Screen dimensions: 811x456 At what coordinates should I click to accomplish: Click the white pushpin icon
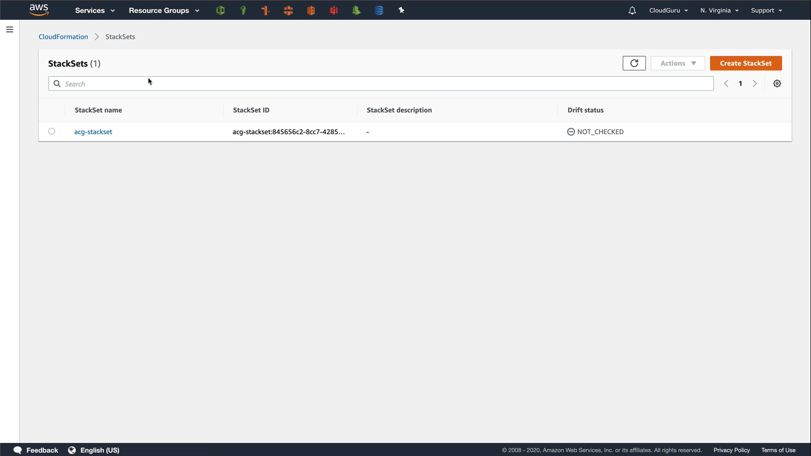[x=401, y=11]
